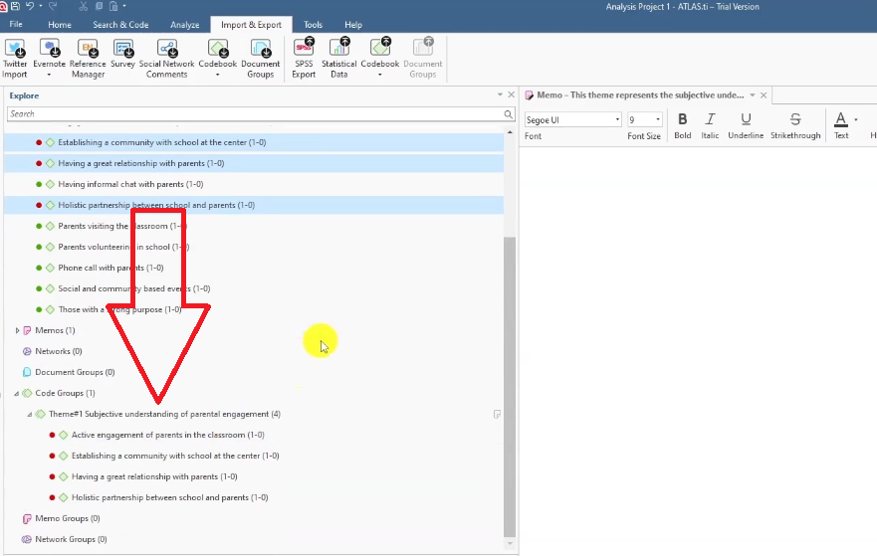Toggle Italic formatting in memo

coord(710,119)
